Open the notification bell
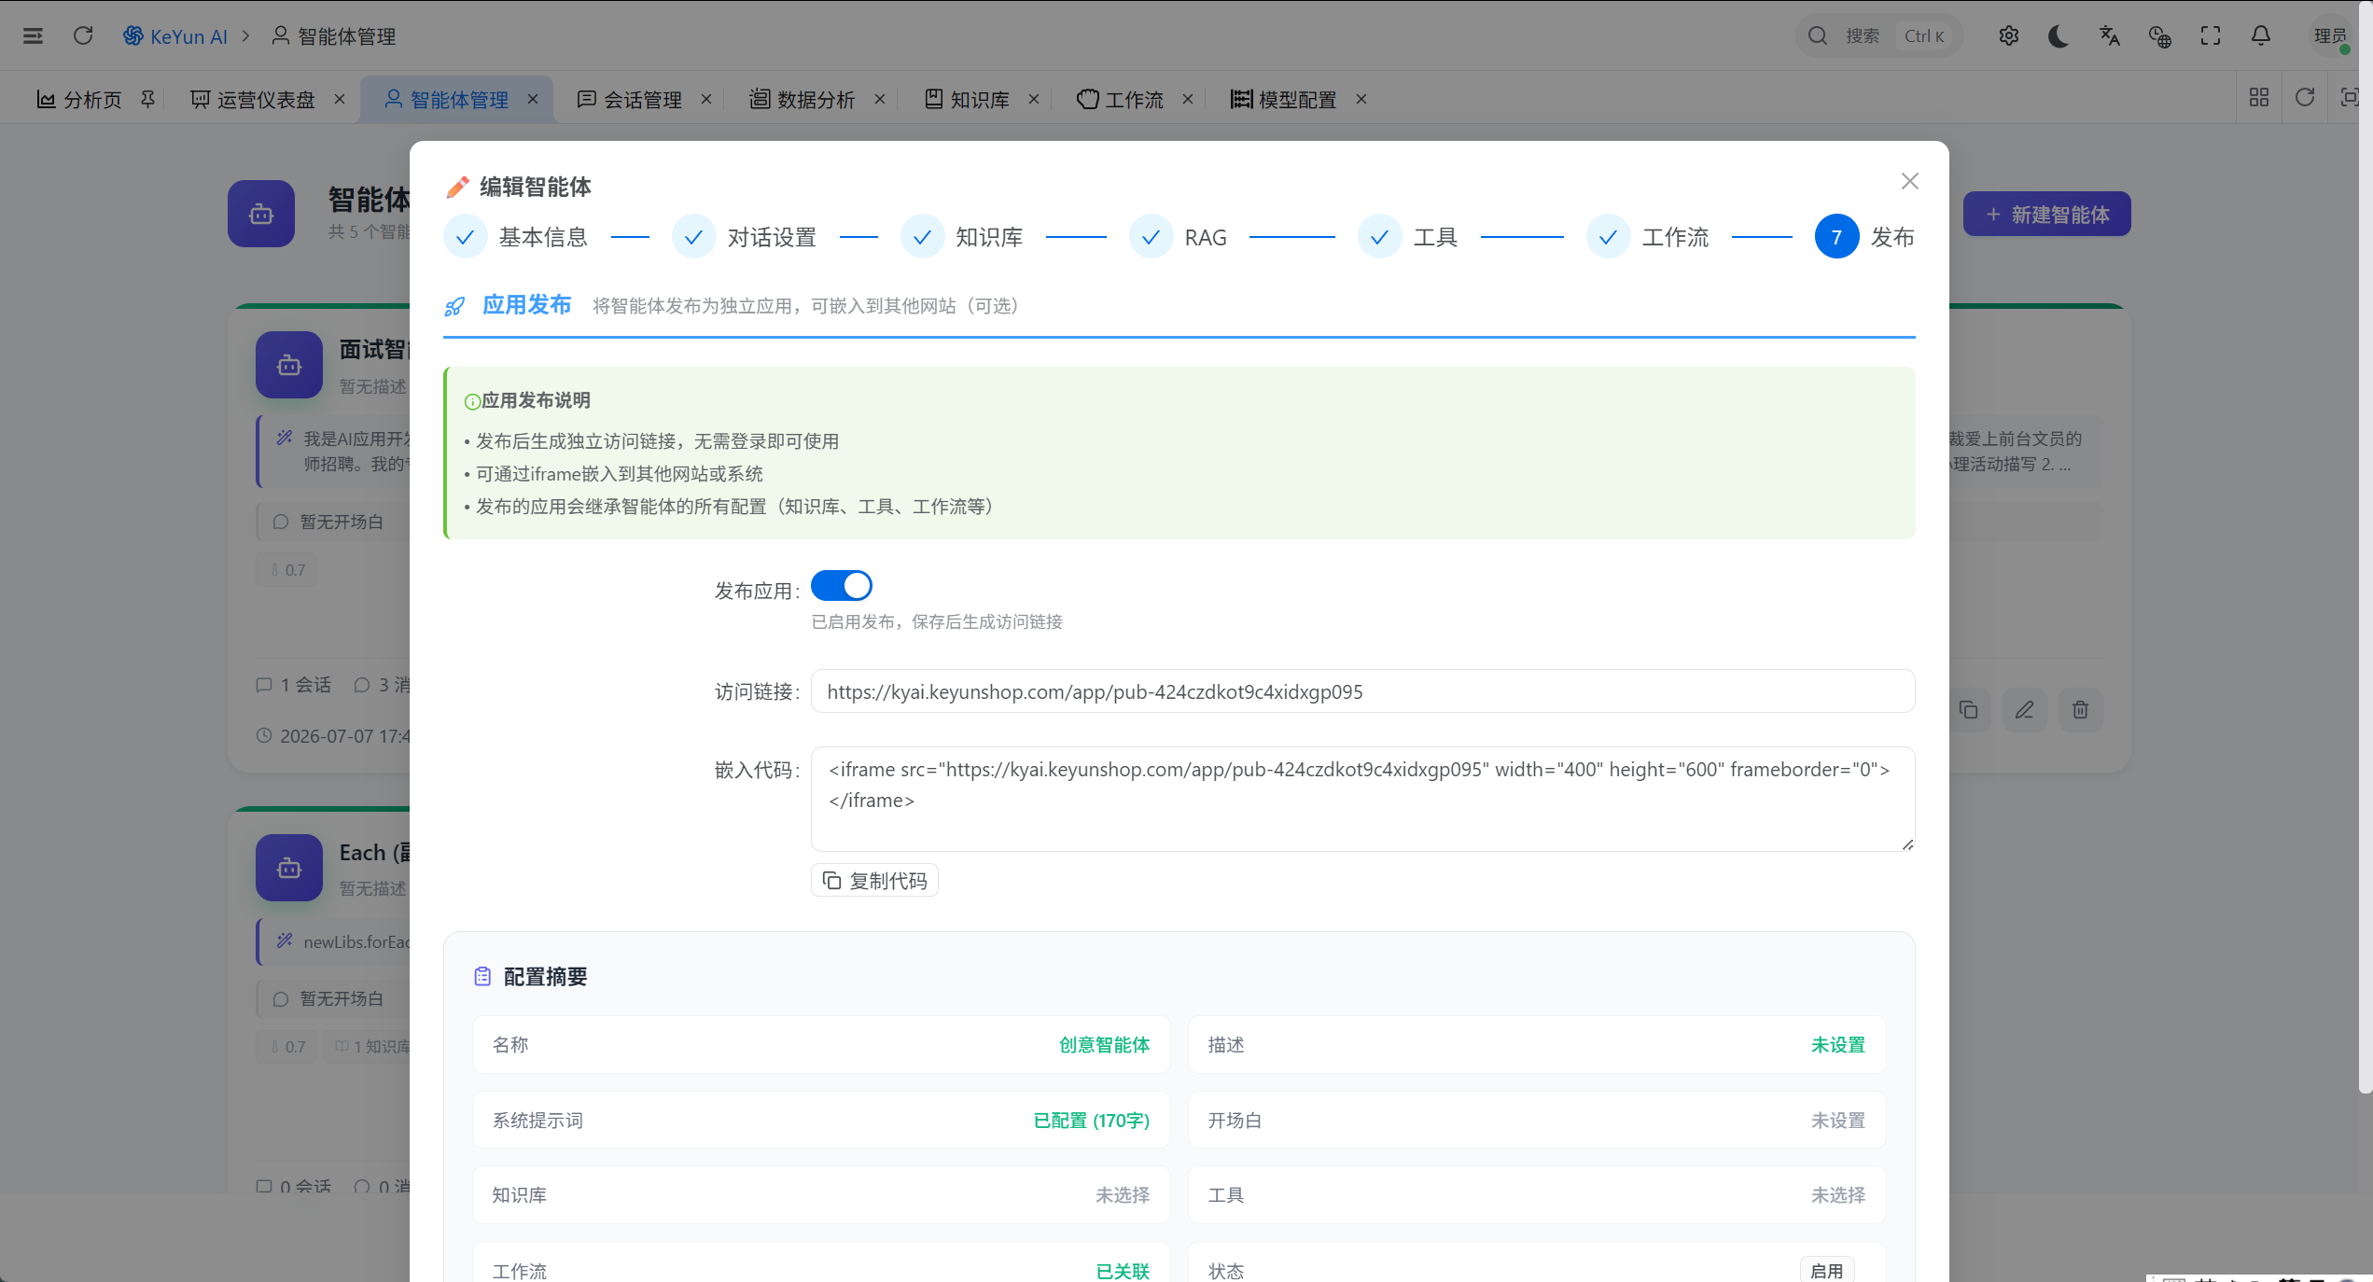The height and width of the screenshot is (1282, 2373). (x=2261, y=35)
